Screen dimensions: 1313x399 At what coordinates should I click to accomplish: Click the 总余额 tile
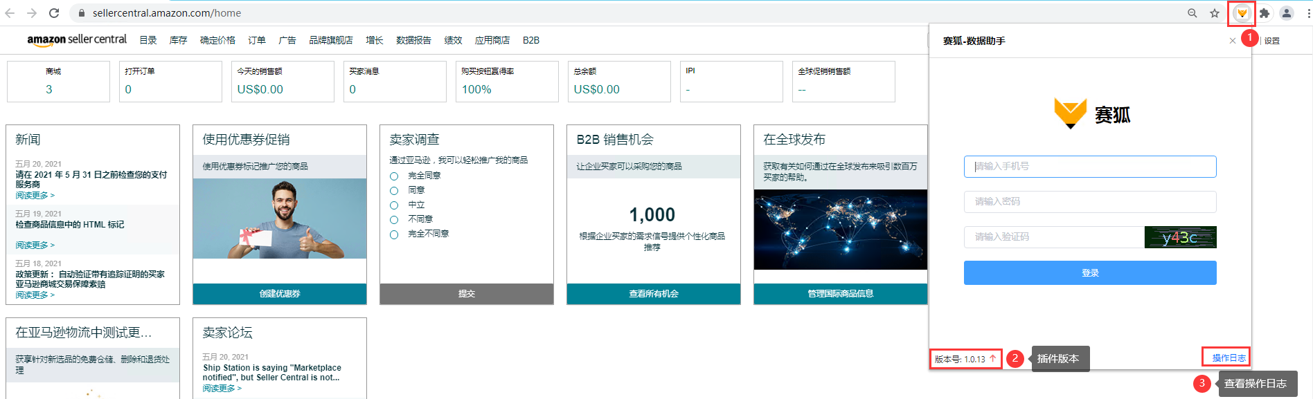[619, 82]
